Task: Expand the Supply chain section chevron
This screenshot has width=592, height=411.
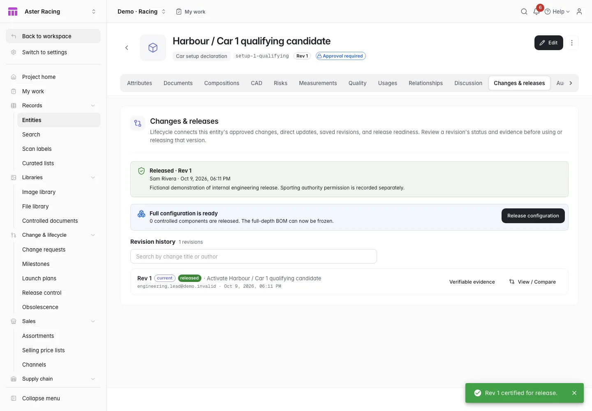Action: 93,379
